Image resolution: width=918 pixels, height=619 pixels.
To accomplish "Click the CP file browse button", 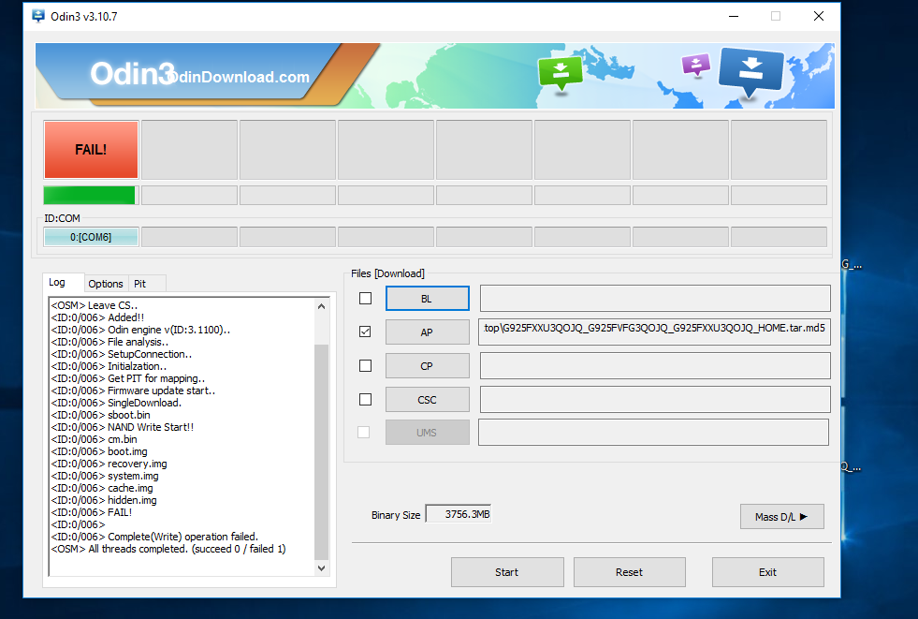I will pyautogui.click(x=427, y=366).
